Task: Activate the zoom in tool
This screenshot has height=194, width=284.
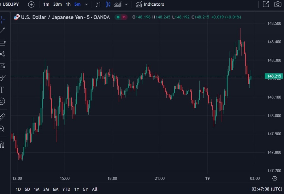Action: point(2,129)
